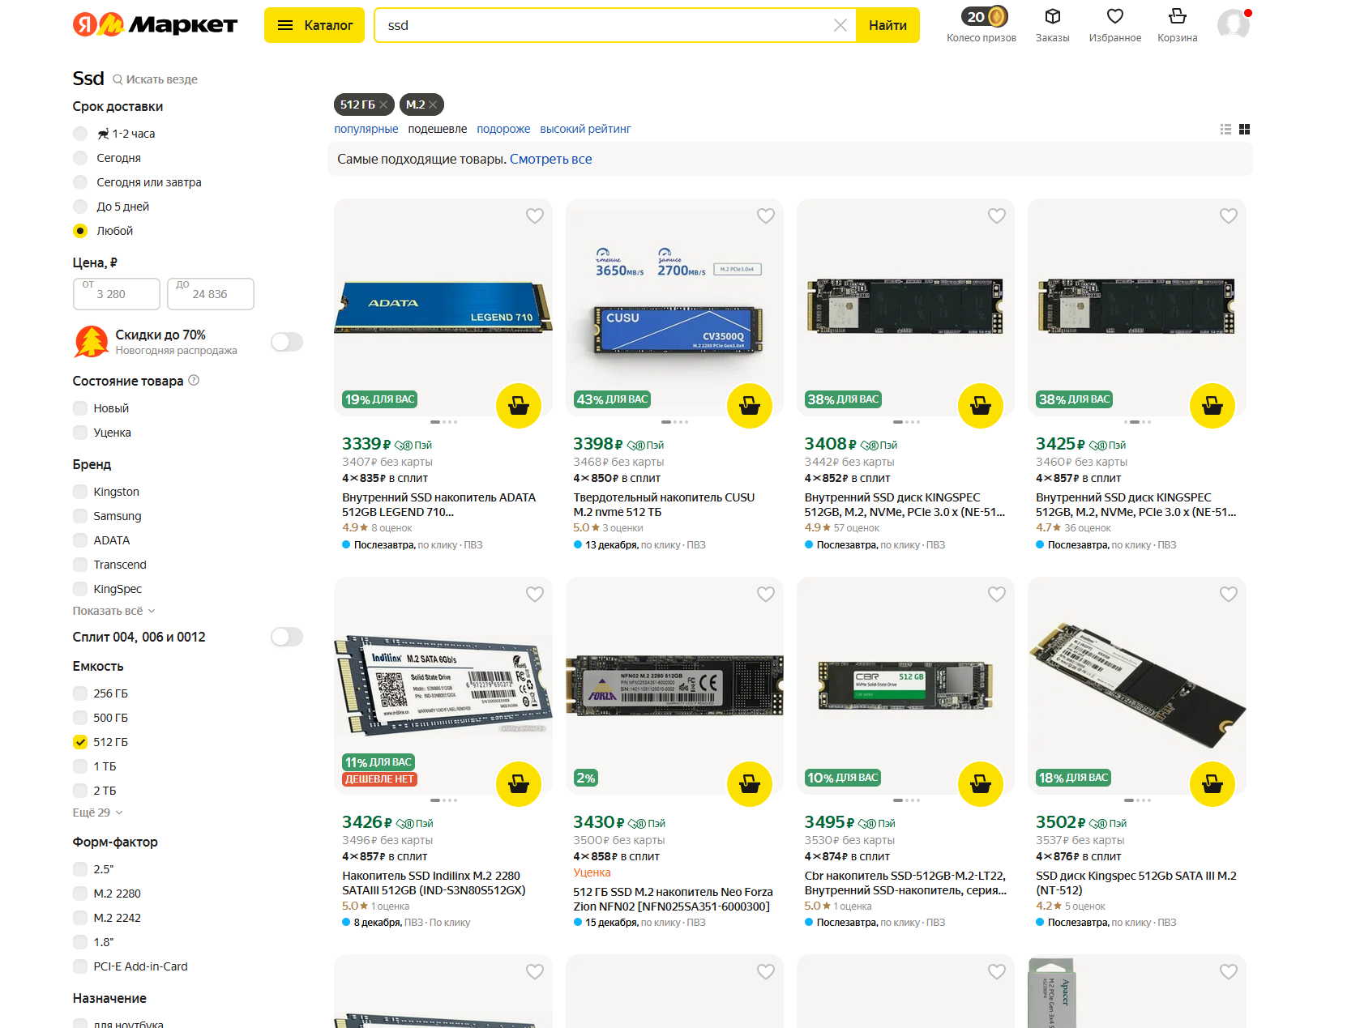Open ADATA LEGEND 710 product image

pyautogui.click(x=443, y=308)
